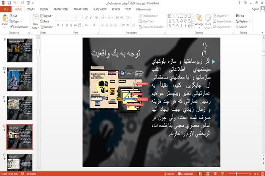The image size is (265, 176).
Task: Choose the text box shape in gallery
Action: [x=170, y=16]
